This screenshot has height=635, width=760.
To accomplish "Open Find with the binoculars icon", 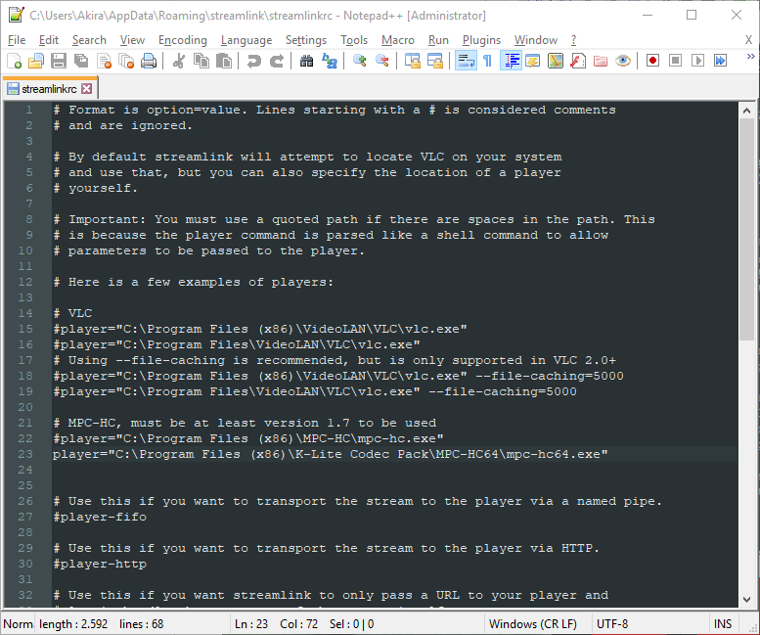I will pos(306,61).
